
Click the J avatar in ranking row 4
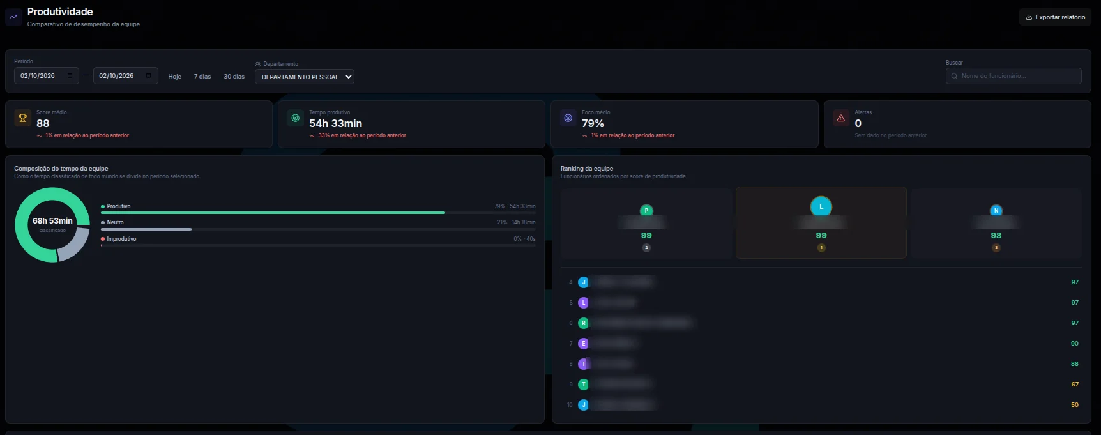583,282
